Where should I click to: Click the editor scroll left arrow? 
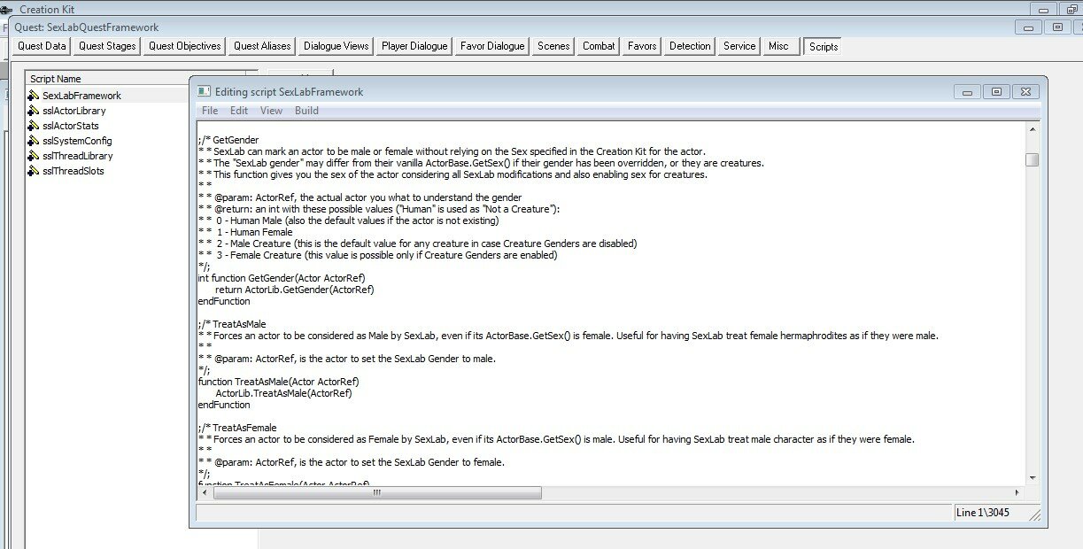coord(205,492)
